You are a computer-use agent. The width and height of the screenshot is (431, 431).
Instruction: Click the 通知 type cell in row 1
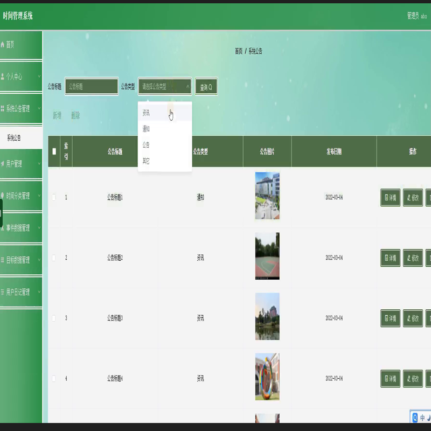[x=200, y=197]
